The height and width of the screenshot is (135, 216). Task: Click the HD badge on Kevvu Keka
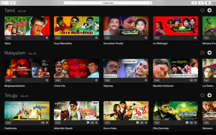point(142,123)
